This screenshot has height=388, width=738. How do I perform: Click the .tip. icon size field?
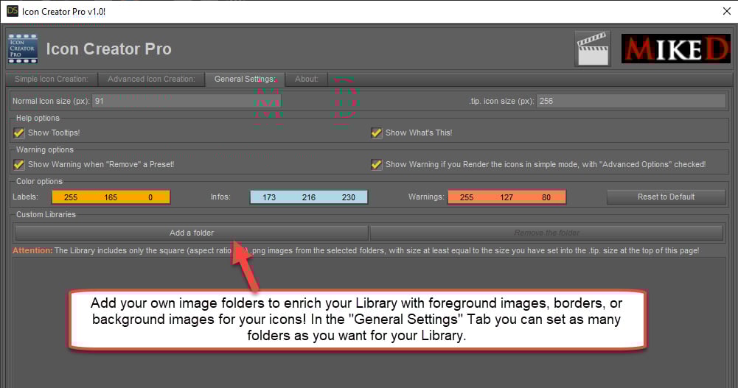(x=630, y=102)
